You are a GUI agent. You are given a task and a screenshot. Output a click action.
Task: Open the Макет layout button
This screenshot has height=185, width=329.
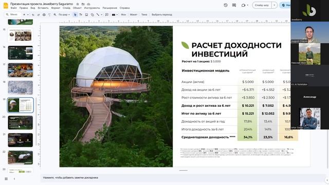(134, 15)
